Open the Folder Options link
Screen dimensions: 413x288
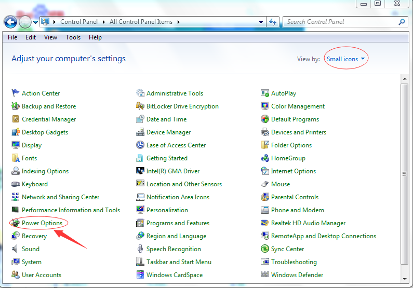(291, 145)
